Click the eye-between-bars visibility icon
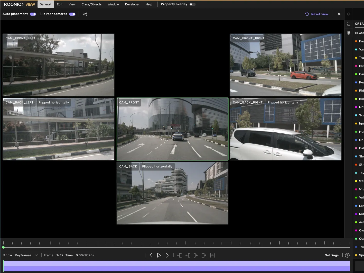Image resolution: width=364 pixels, height=273 pixels. pyautogui.click(x=212, y=255)
